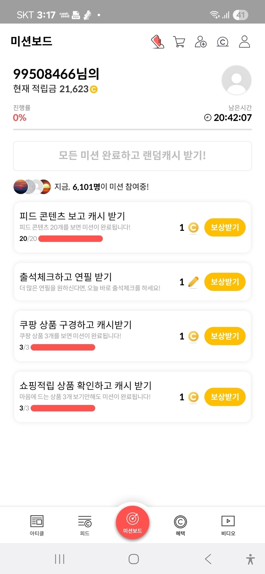Viewport: 265px width, 574px height.
Task: Tap the gray profile avatar picture
Action: click(236, 80)
